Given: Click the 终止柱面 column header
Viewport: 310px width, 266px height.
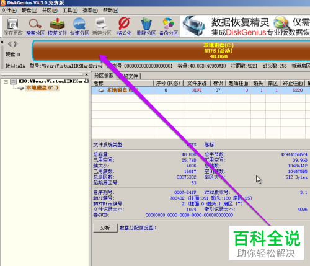Looking at the screenshot, I should click(293, 83).
